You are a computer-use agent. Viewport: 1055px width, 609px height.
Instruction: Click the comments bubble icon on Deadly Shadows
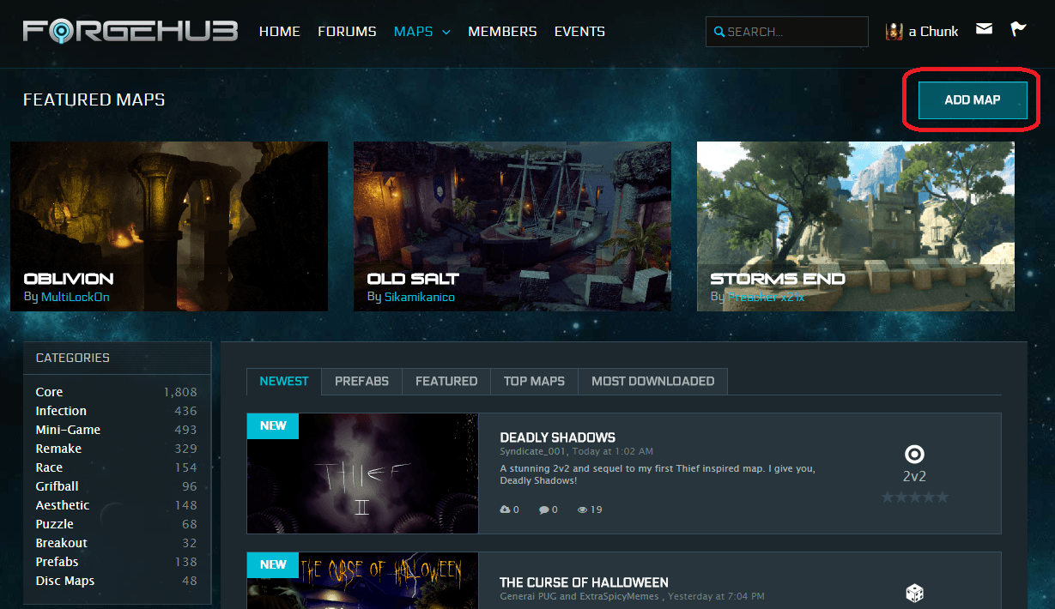coord(544,510)
